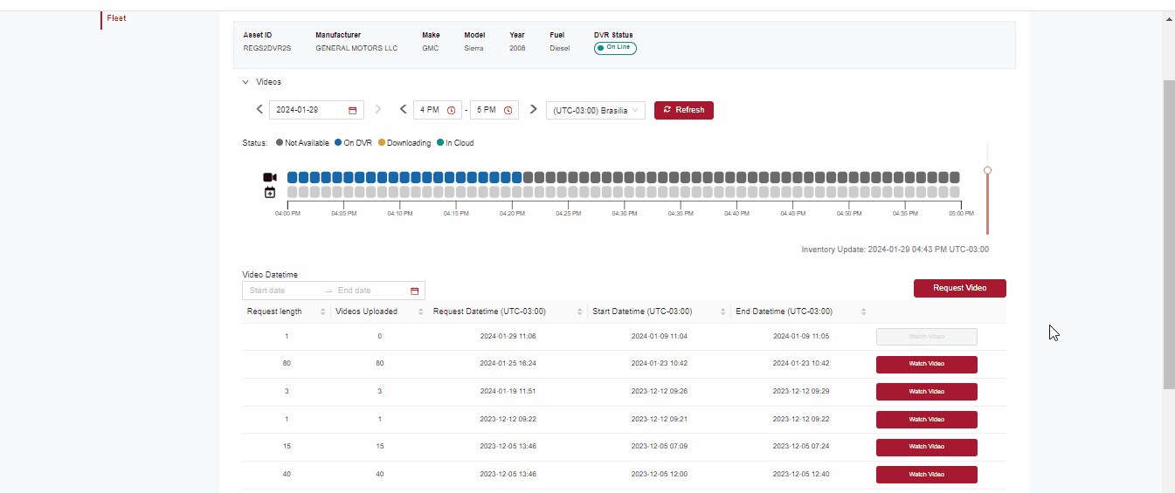Sort by Request length column arrows
1175x493 pixels.
[x=323, y=312]
